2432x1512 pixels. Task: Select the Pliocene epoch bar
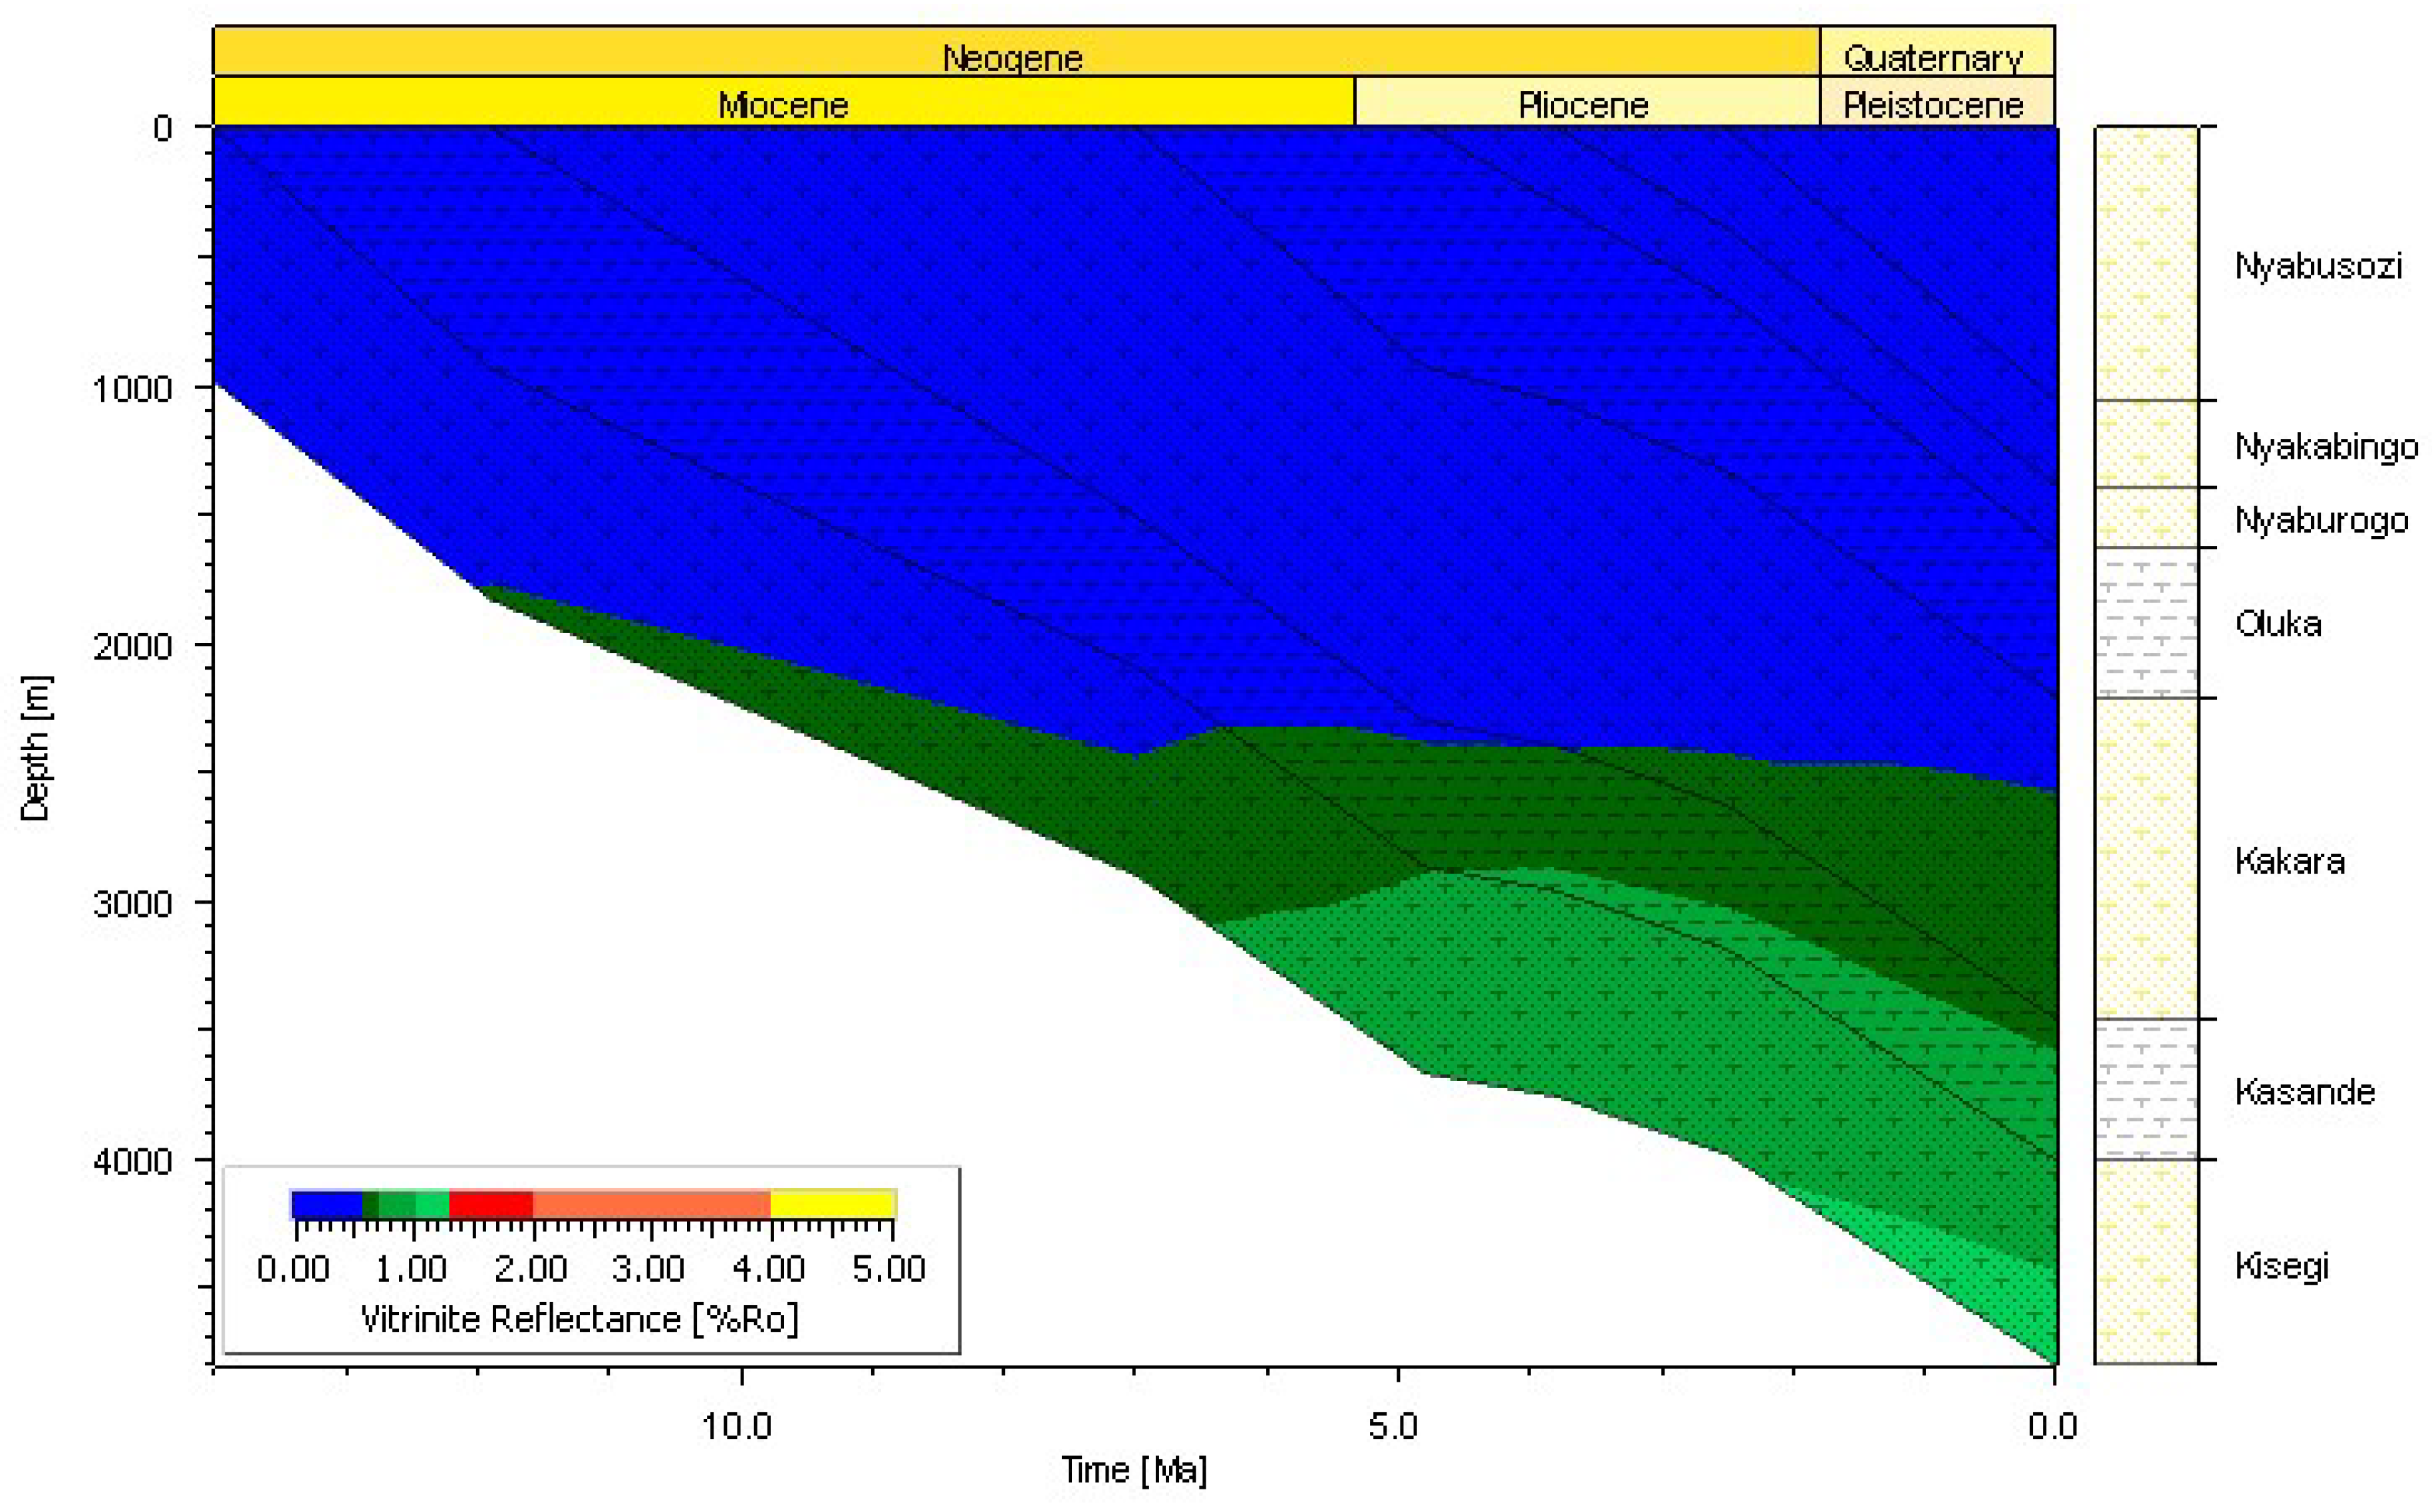(x=1583, y=104)
